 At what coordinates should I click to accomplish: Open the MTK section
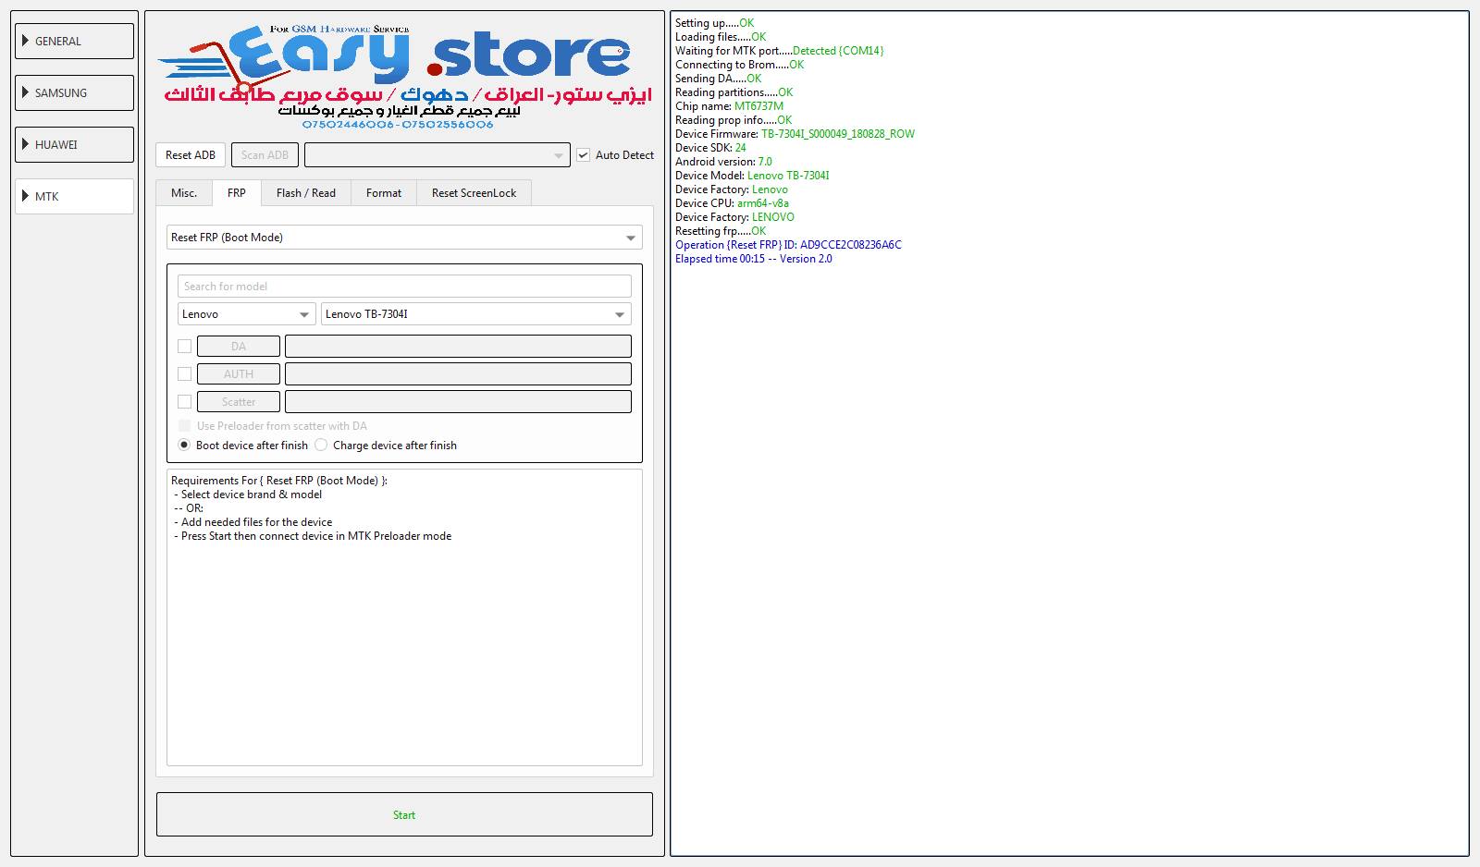pyautogui.click(x=74, y=197)
